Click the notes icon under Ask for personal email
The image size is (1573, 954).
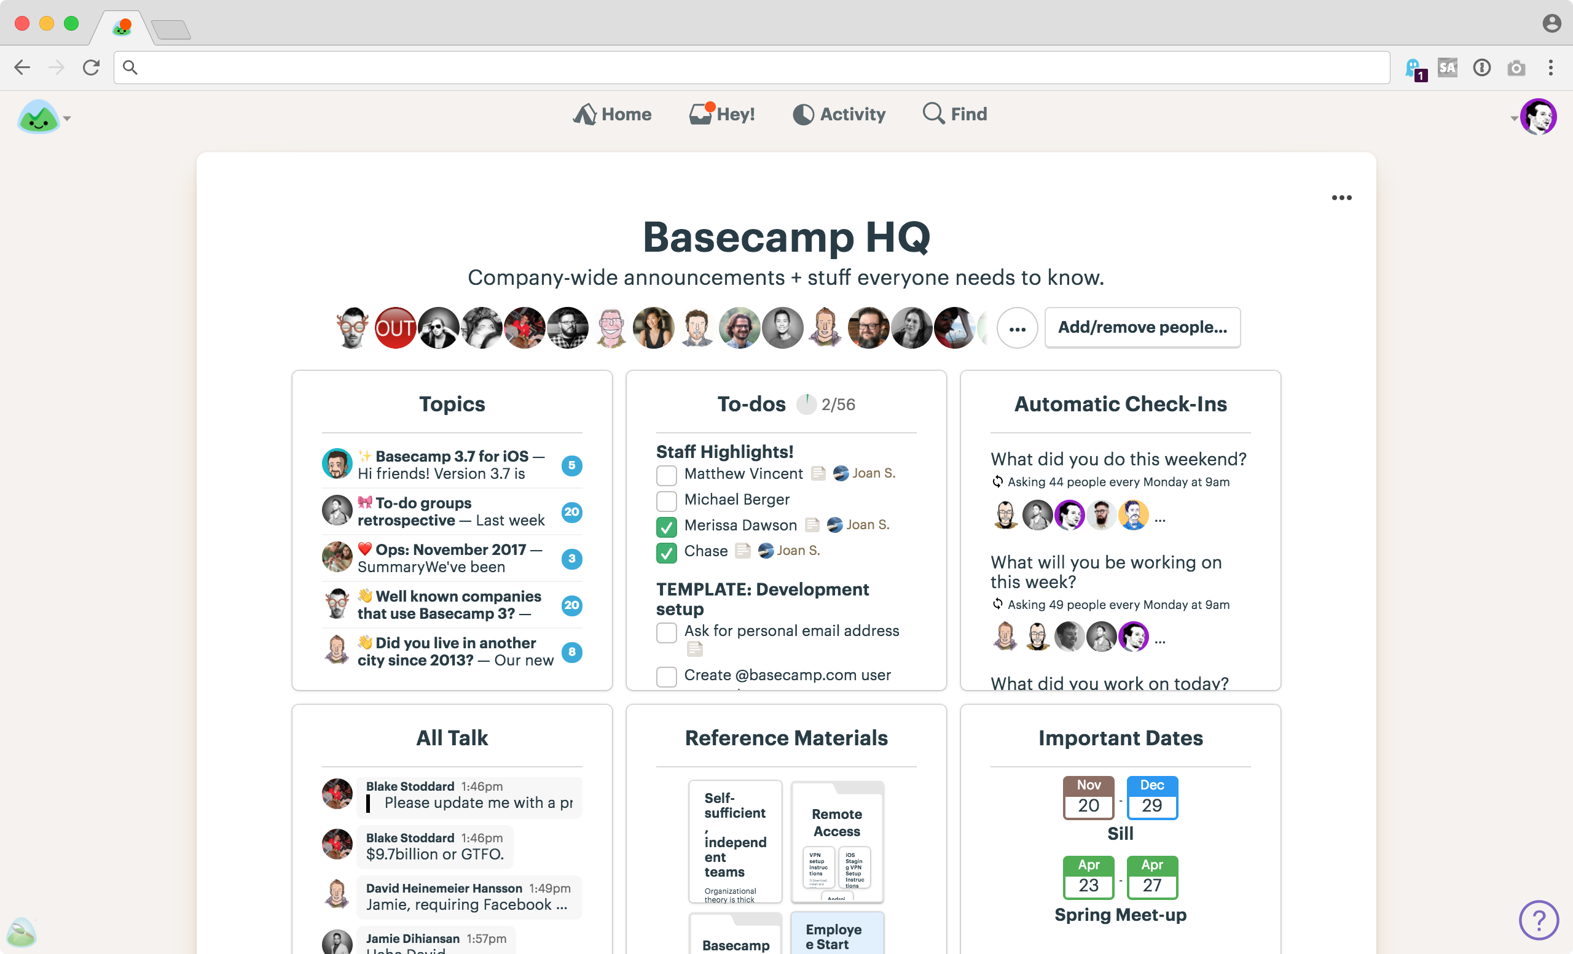coord(694,649)
